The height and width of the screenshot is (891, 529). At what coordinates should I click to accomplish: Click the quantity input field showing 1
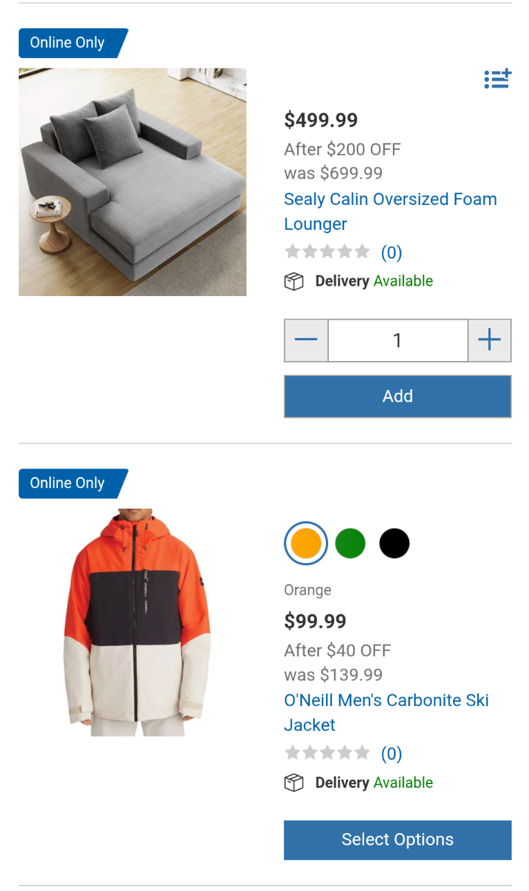(398, 340)
